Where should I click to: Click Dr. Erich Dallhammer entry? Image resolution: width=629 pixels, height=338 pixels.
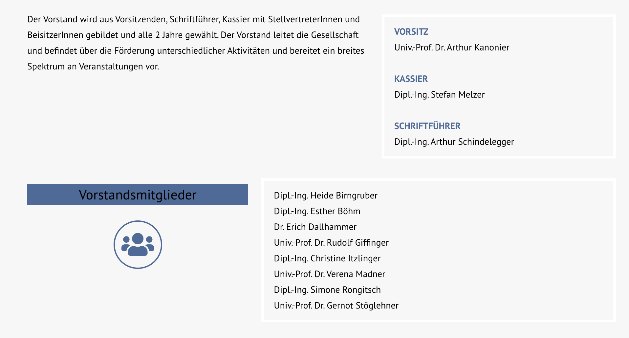(315, 227)
